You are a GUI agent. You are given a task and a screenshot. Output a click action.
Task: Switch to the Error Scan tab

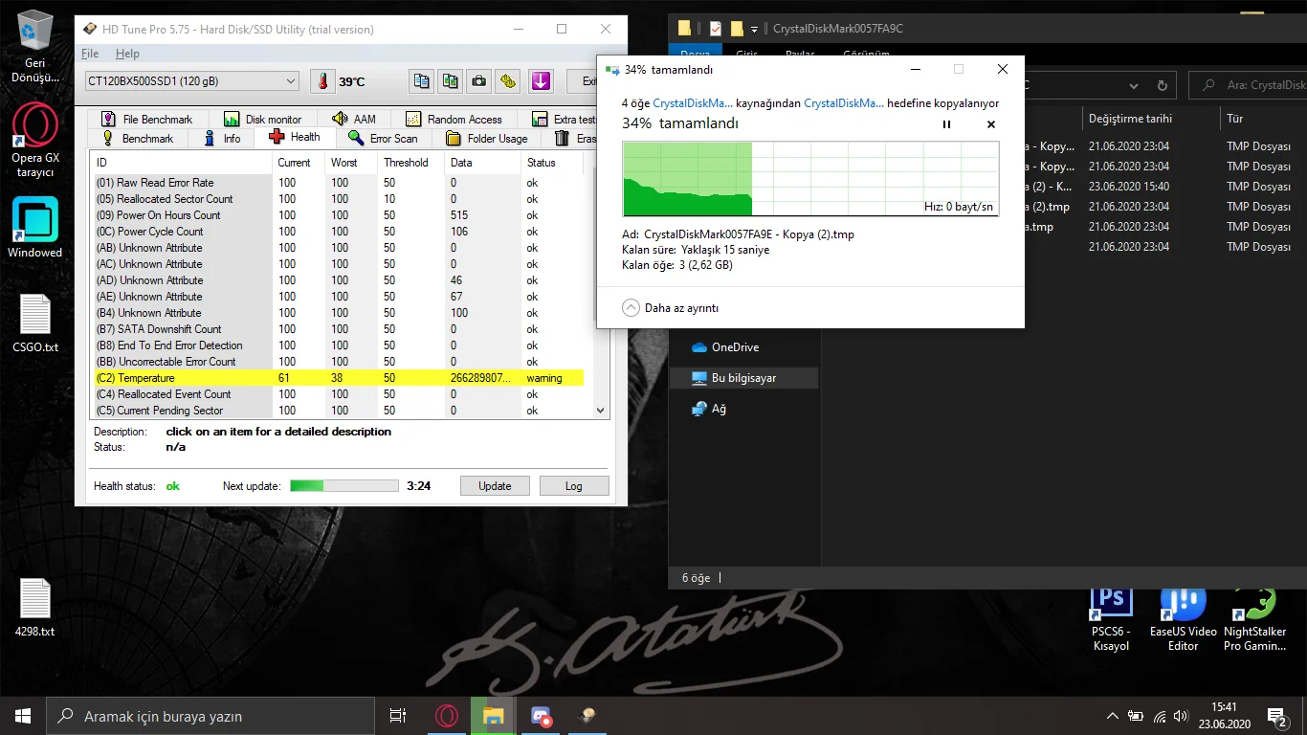[x=383, y=139]
